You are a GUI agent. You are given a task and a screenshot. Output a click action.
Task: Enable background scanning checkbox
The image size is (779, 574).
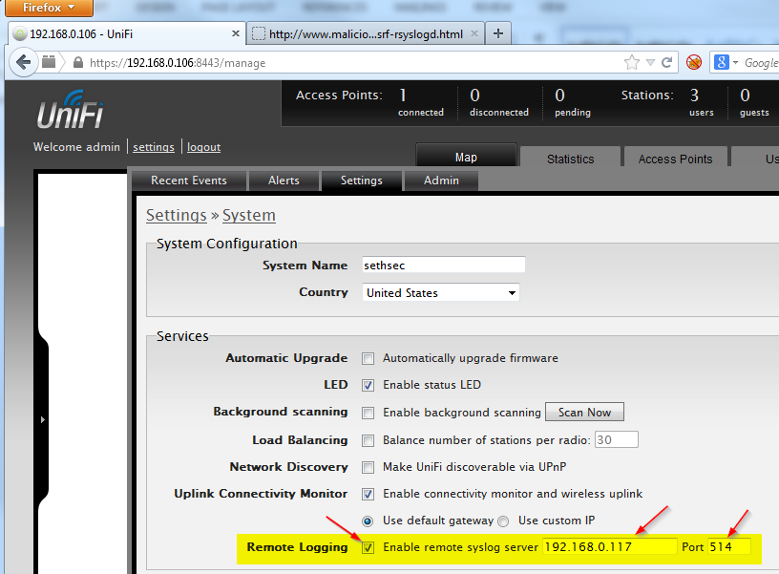pyautogui.click(x=368, y=413)
